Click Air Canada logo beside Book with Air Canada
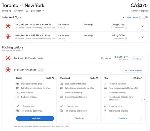 pyautogui.click(x=8, y=70)
